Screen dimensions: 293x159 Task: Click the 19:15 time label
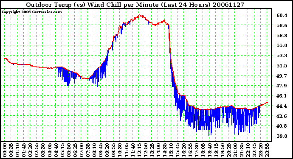216,150
